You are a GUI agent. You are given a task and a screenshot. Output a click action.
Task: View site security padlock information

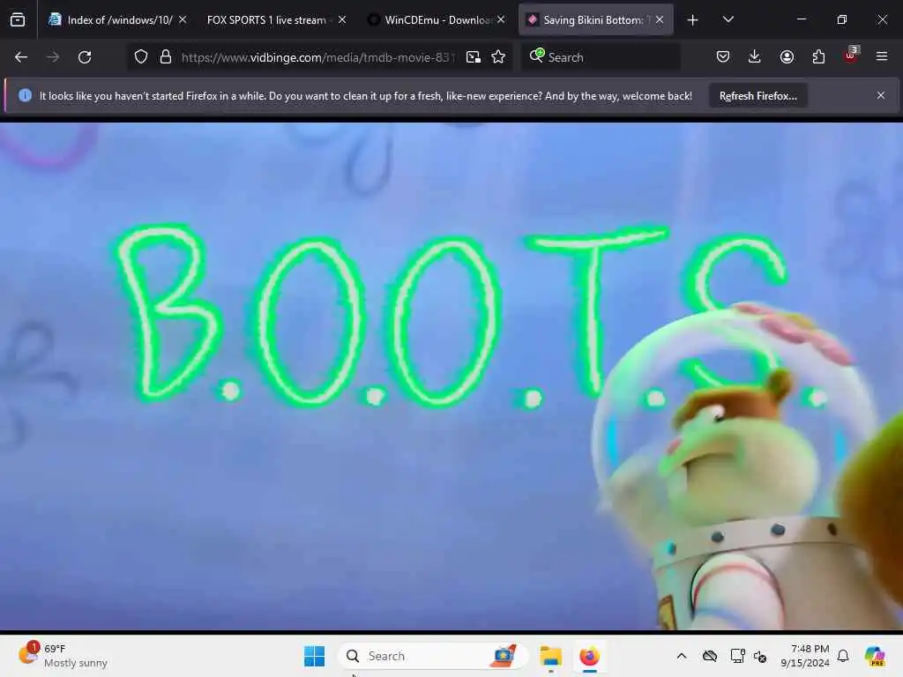pyautogui.click(x=165, y=57)
